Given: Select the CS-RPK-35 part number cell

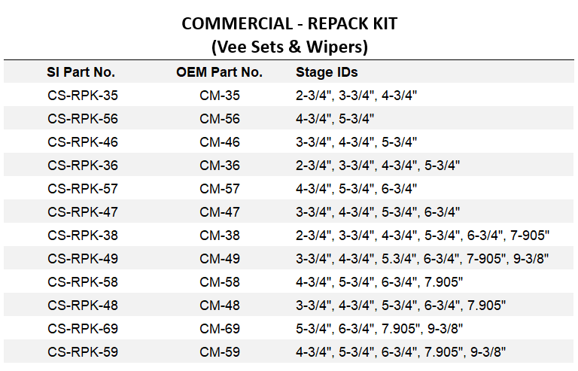Looking at the screenshot, I should (83, 96).
